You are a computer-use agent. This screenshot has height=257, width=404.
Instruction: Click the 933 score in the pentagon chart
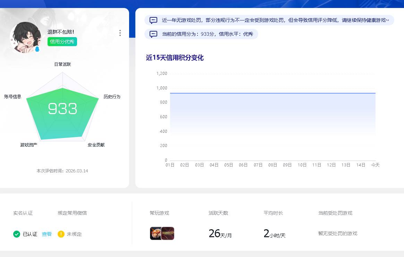(62, 109)
